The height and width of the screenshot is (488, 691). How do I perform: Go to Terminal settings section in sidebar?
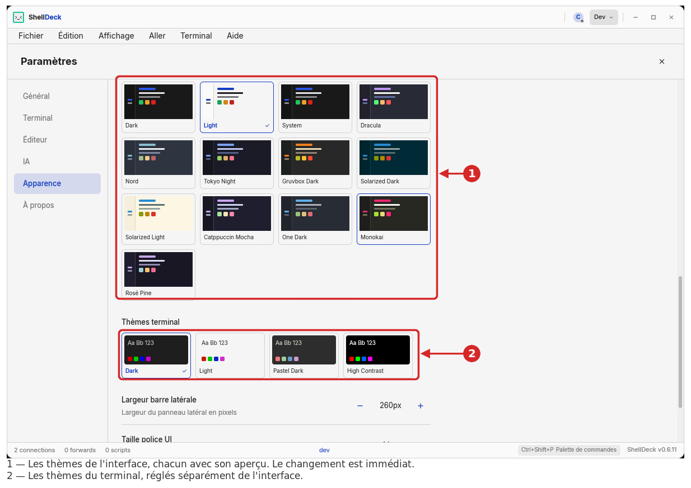[x=57, y=118]
